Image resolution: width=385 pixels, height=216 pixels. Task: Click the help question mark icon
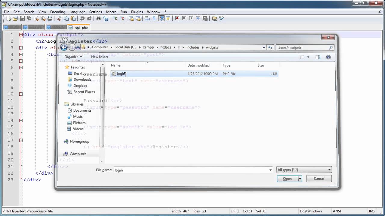point(328,57)
